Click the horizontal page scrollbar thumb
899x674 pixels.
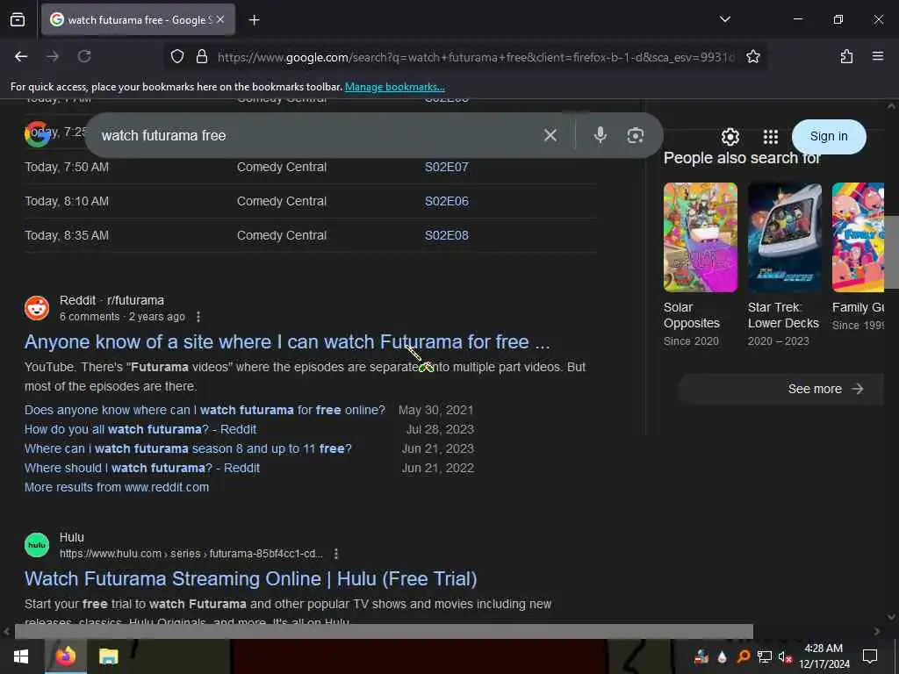(384, 631)
